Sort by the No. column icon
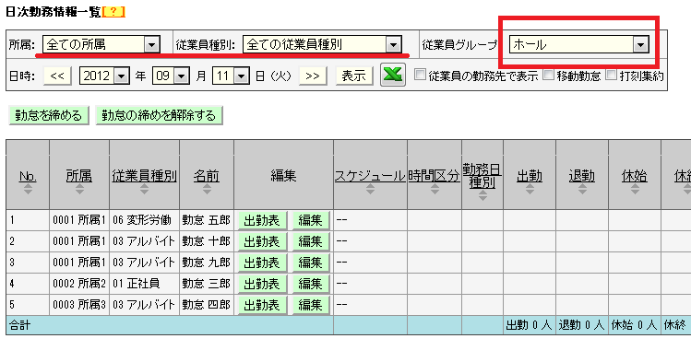This screenshot has width=691, height=362. [28, 189]
